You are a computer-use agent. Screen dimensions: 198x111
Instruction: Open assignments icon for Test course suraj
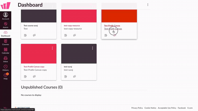pyautogui.click(x=25, y=35)
